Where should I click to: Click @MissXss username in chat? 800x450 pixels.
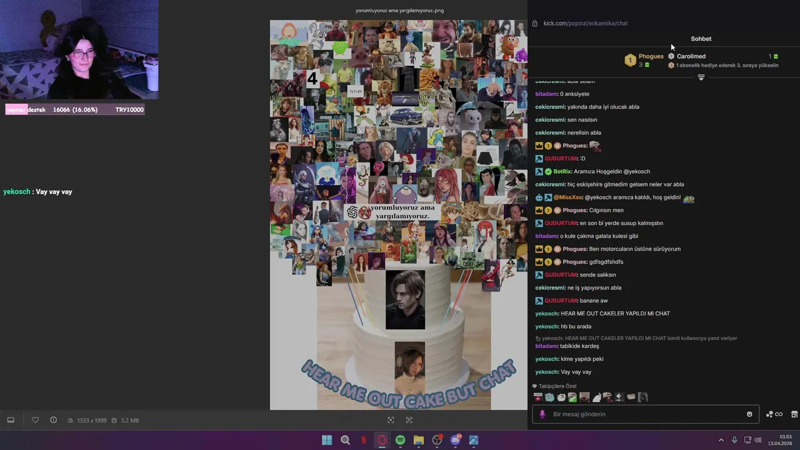click(x=567, y=197)
